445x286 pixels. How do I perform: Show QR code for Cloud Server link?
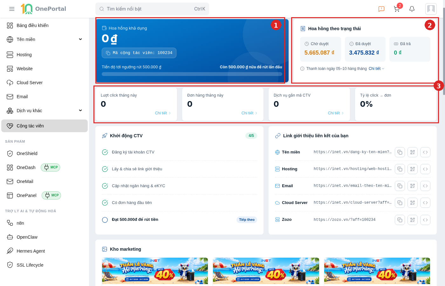[x=413, y=203]
